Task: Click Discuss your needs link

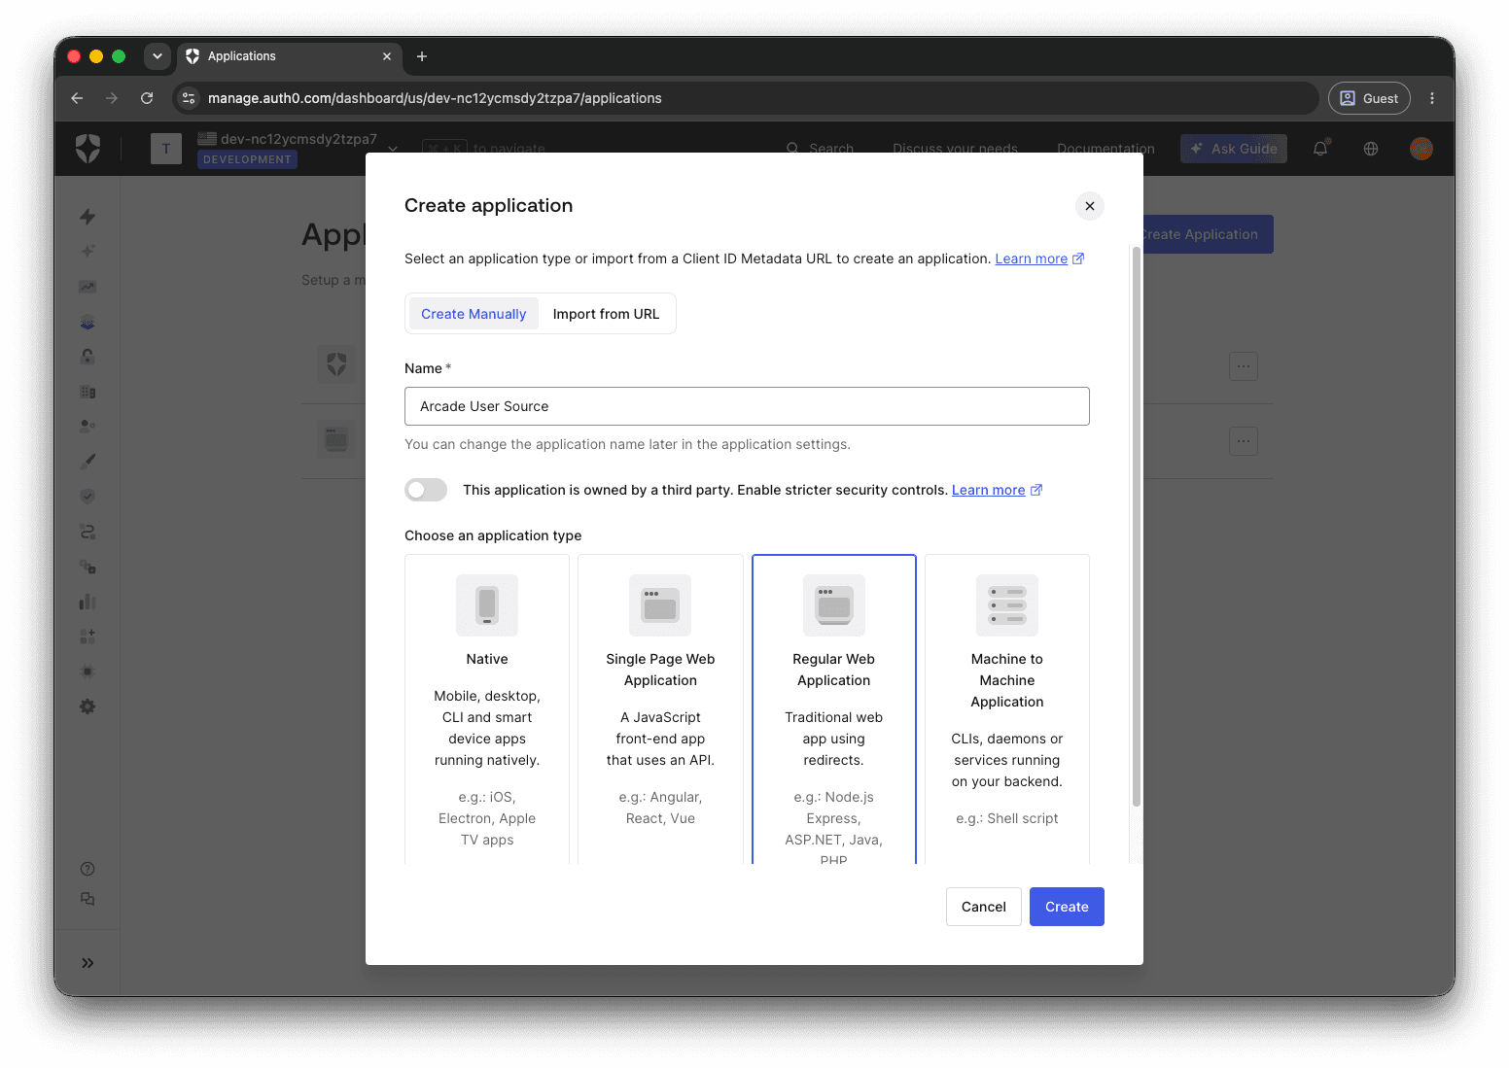Action: (955, 149)
